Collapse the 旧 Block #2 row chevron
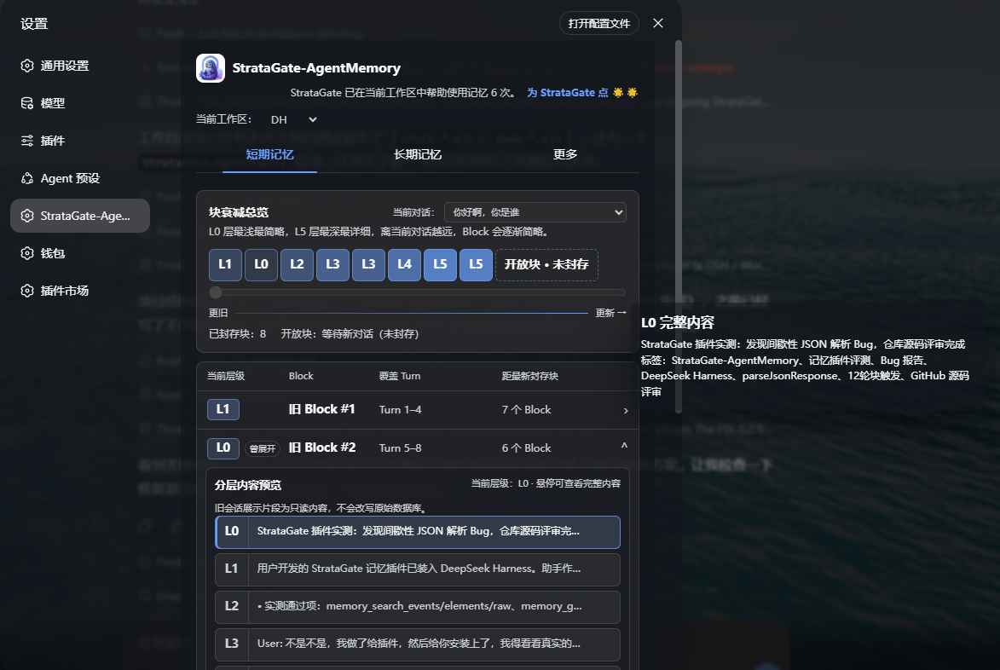 624,447
